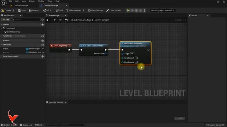
Task: Select the Event Graph tab
Action: [x=54, y=16]
